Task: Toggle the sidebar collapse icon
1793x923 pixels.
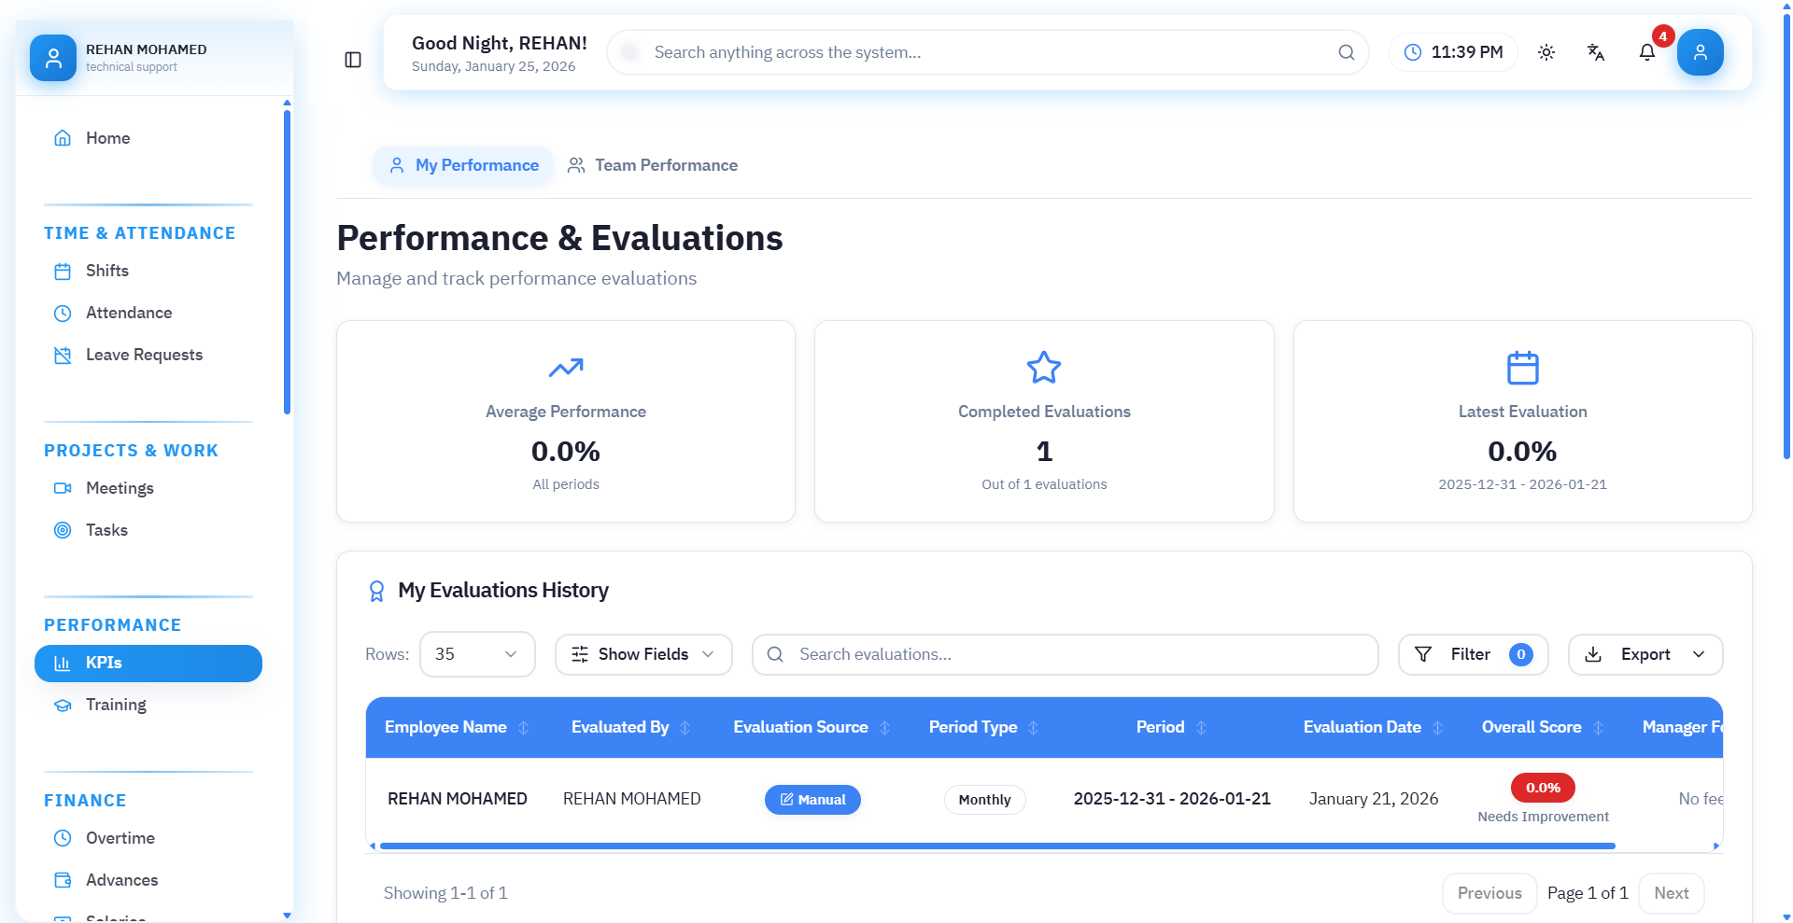Action: (353, 60)
